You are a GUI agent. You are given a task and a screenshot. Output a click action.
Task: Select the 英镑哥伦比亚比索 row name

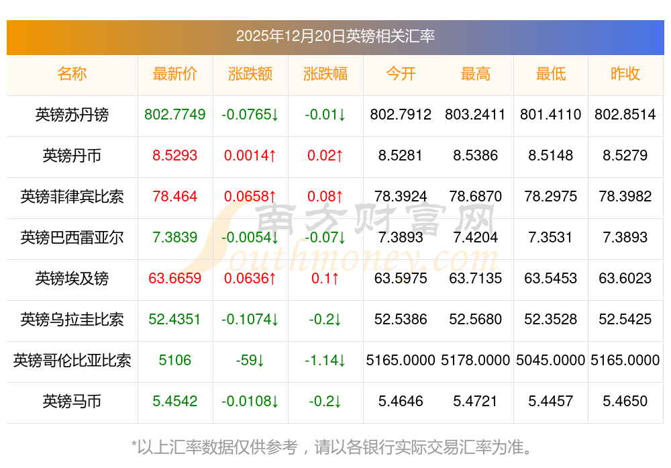pyautogui.click(x=72, y=360)
